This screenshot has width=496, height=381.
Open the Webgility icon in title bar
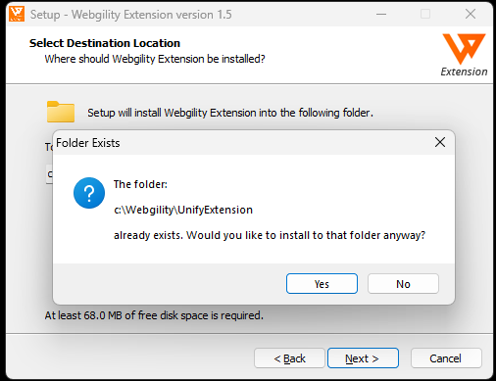coord(17,14)
